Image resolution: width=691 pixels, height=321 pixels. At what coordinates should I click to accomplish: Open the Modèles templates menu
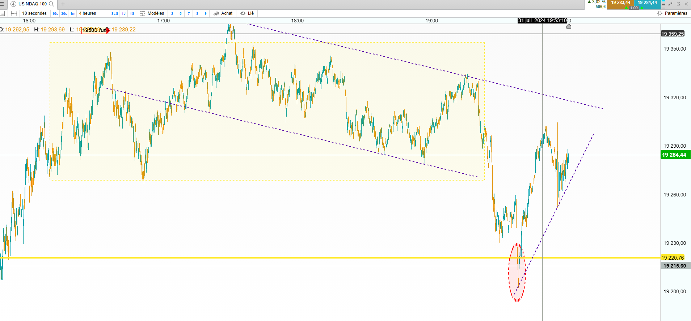point(152,13)
